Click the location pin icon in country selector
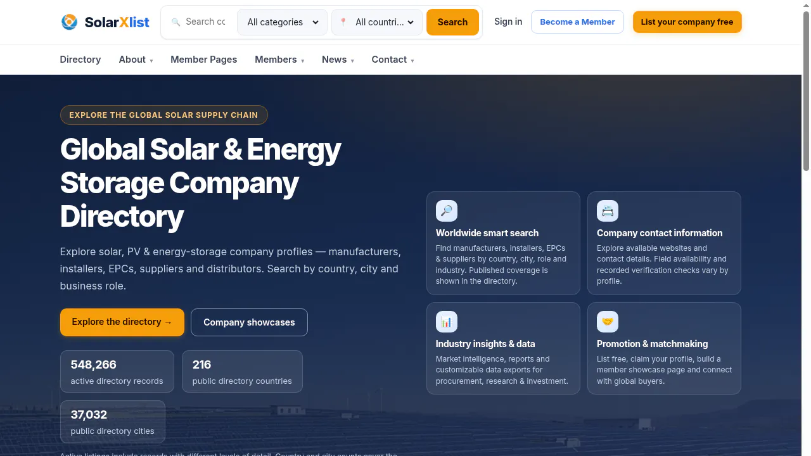 point(343,22)
